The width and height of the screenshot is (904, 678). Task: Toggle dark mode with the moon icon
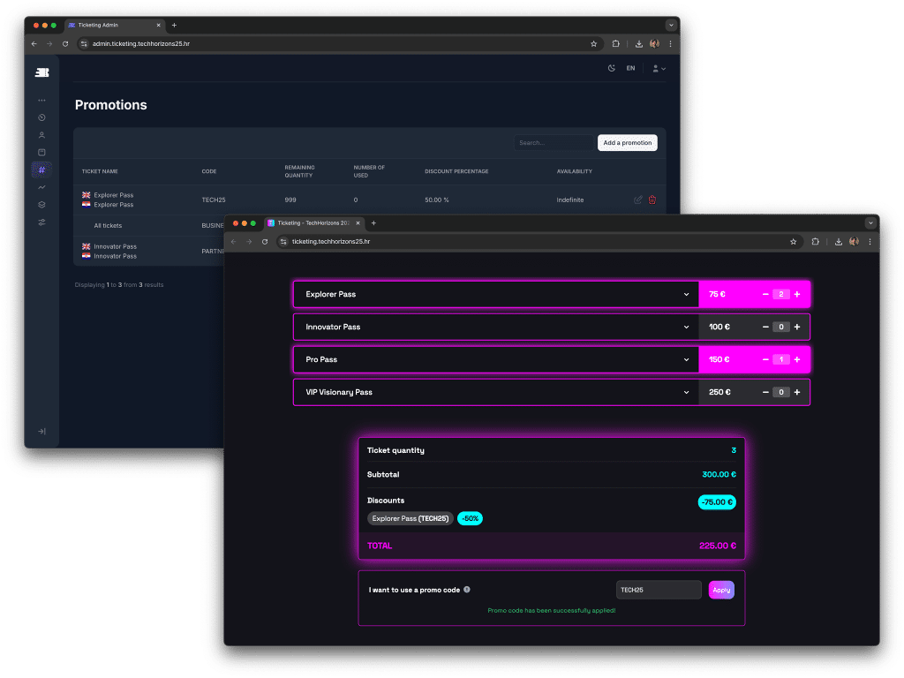point(612,68)
